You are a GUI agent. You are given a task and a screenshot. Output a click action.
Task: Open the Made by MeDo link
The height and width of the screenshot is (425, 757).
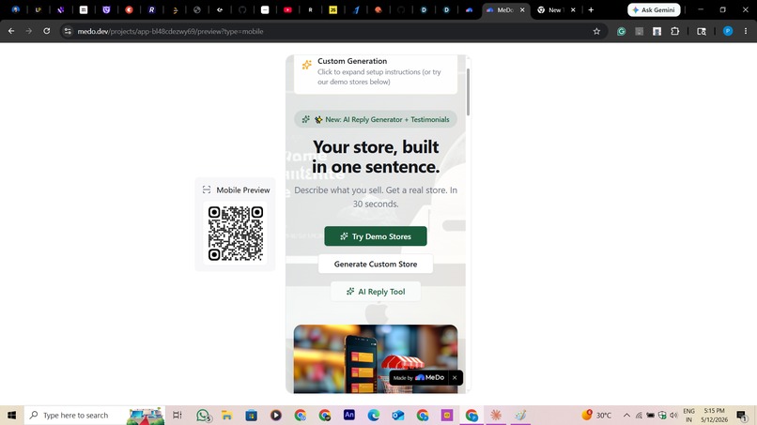pyautogui.click(x=419, y=378)
